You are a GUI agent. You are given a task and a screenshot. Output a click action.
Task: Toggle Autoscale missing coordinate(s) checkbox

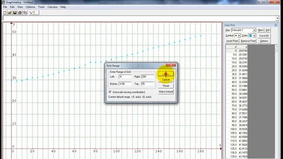[110, 92]
